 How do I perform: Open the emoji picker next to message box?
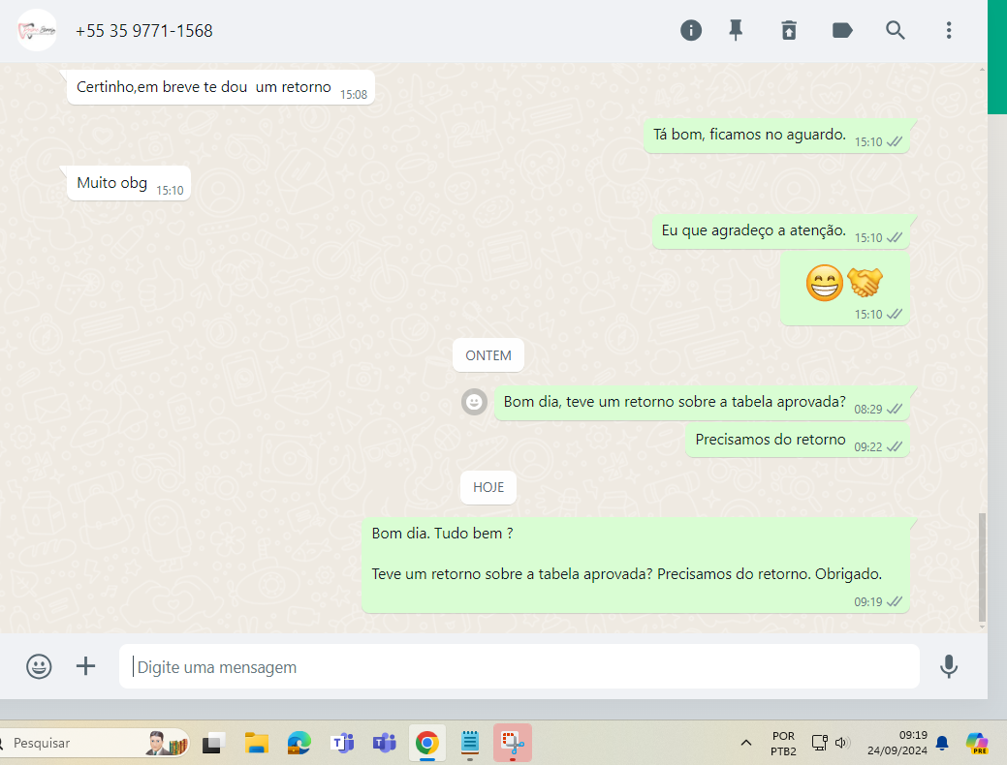(x=39, y=666)
